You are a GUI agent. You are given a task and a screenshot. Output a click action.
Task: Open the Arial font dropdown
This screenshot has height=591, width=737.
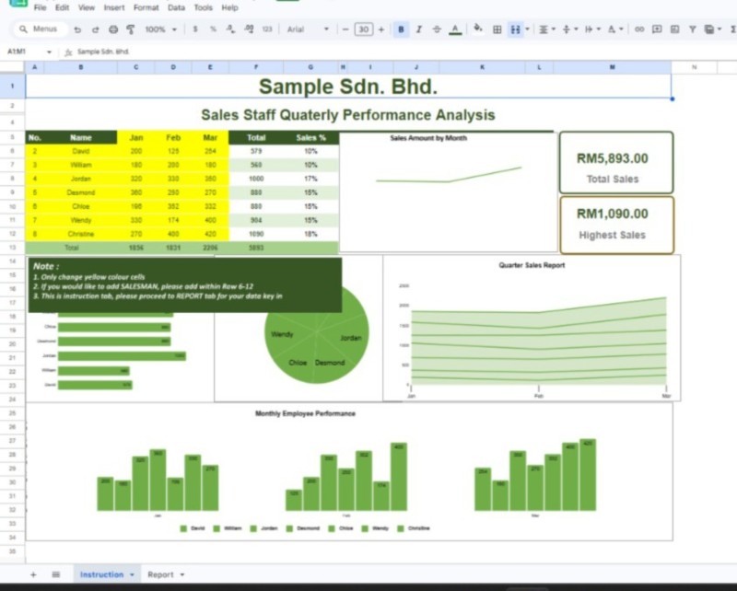pyautogui.click(x=308, y=29)
